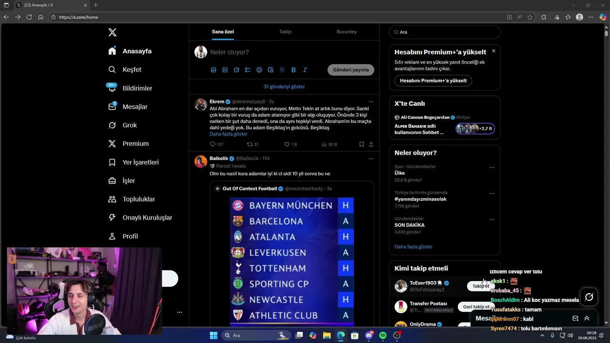Screen dimensions: 610x343
Task: Open account menu three dots
Action: click(179, 313)
